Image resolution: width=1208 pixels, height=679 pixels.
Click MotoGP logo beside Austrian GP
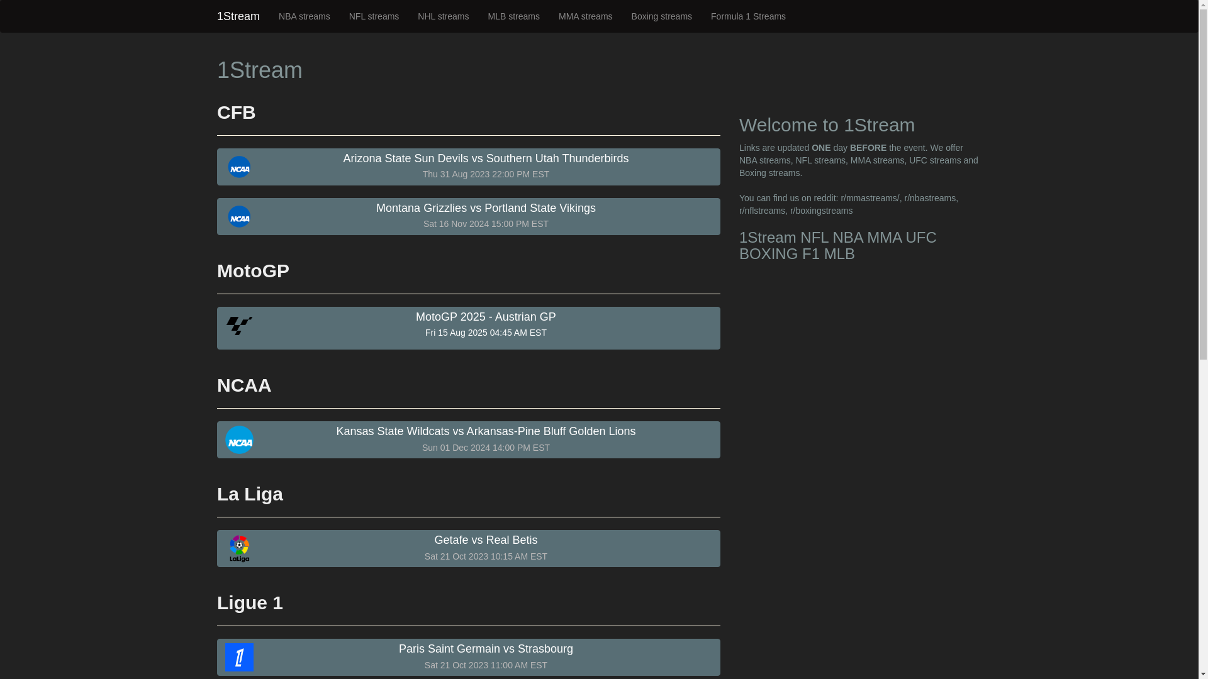coord(239,326)
